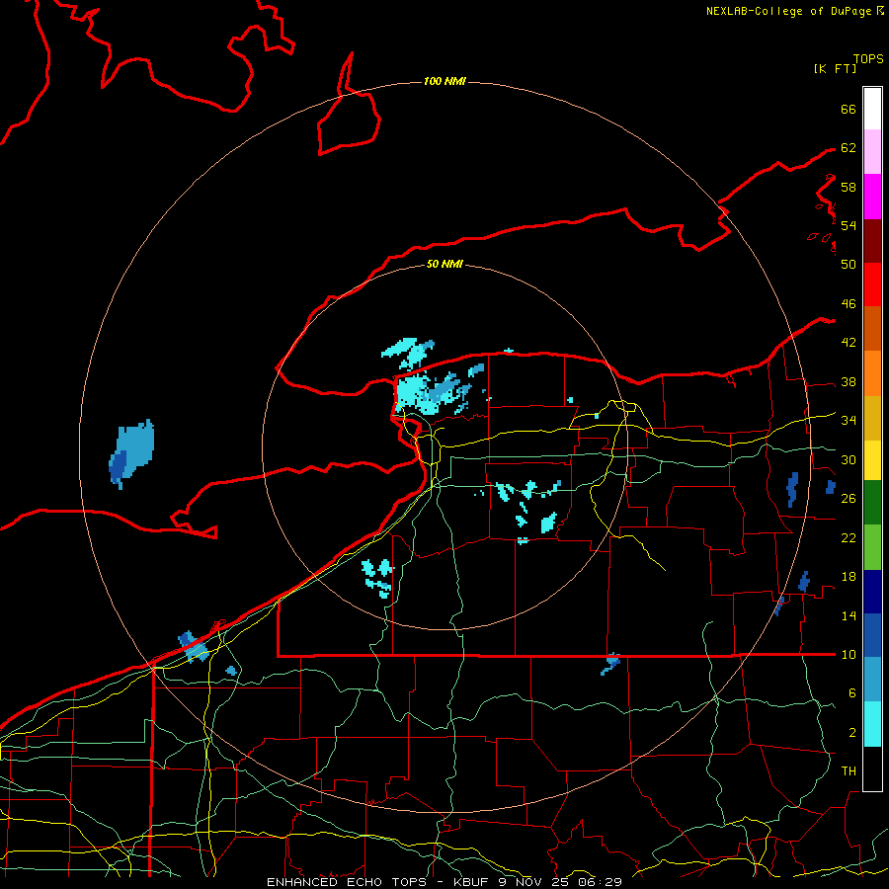Click the dark green 26 kft legend swatch

(x=872, y=503)
